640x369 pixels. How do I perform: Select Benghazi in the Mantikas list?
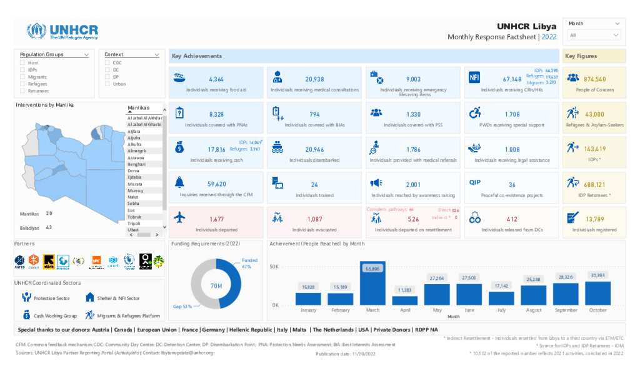point(144,164)
